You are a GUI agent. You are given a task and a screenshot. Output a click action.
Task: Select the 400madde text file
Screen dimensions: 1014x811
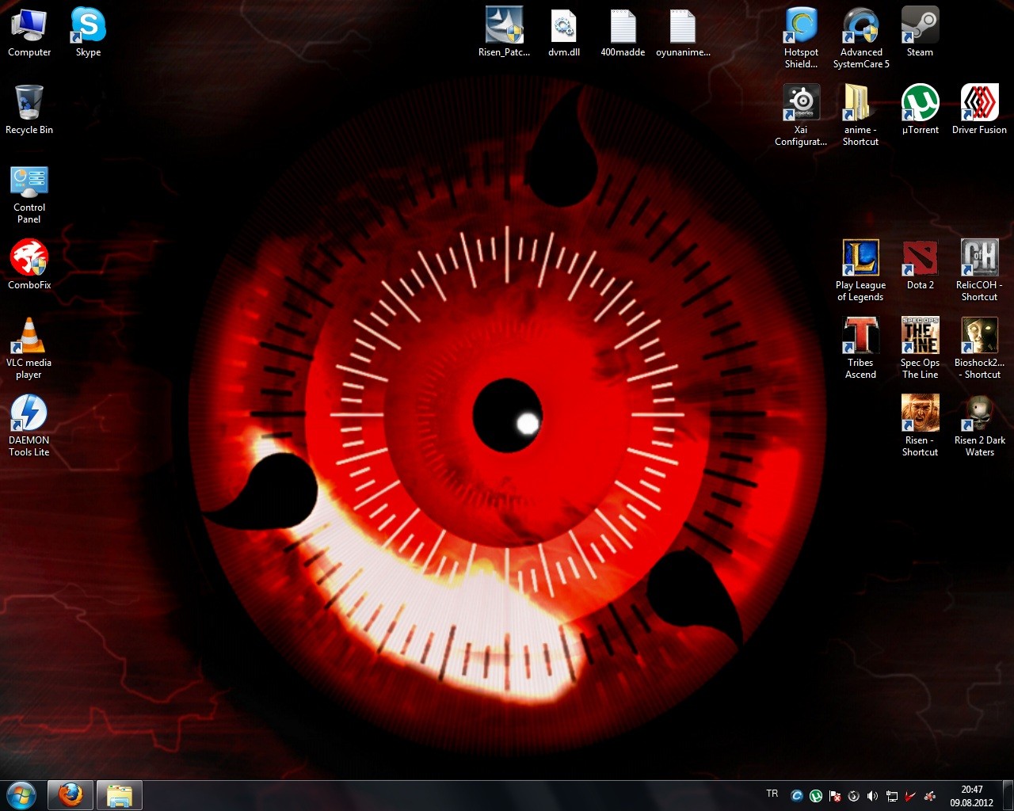[623, 32]
